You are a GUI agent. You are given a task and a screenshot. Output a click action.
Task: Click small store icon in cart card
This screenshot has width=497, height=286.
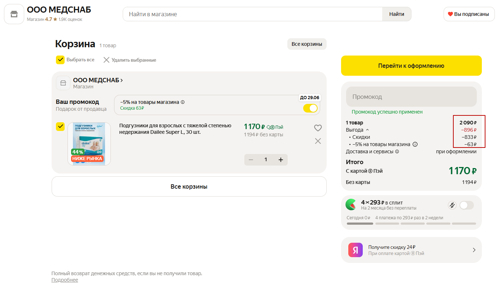63,83
